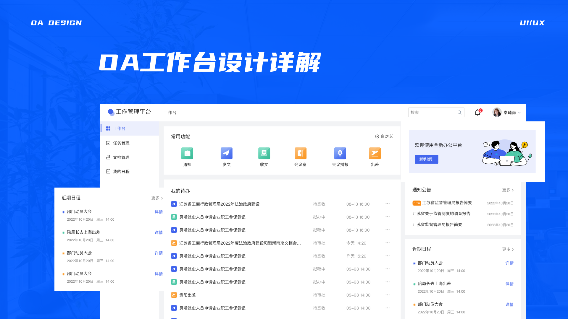
Task: Select 任务管理 in the sidebar
Action: (x=121, y=143)
